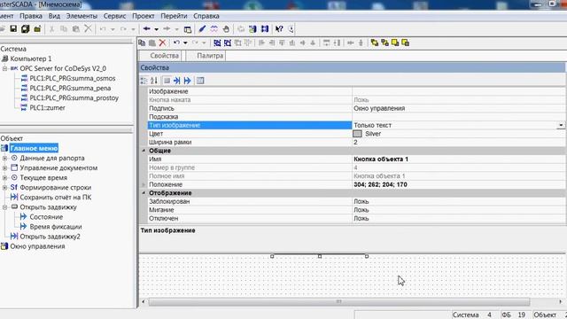This screenshot has width=567, height=319.
Task: Click the open project folder icon
Action: click(x=37, y=29)
